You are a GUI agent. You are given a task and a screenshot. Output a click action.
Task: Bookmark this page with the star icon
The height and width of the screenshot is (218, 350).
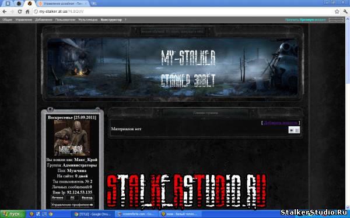coord(337,12)
